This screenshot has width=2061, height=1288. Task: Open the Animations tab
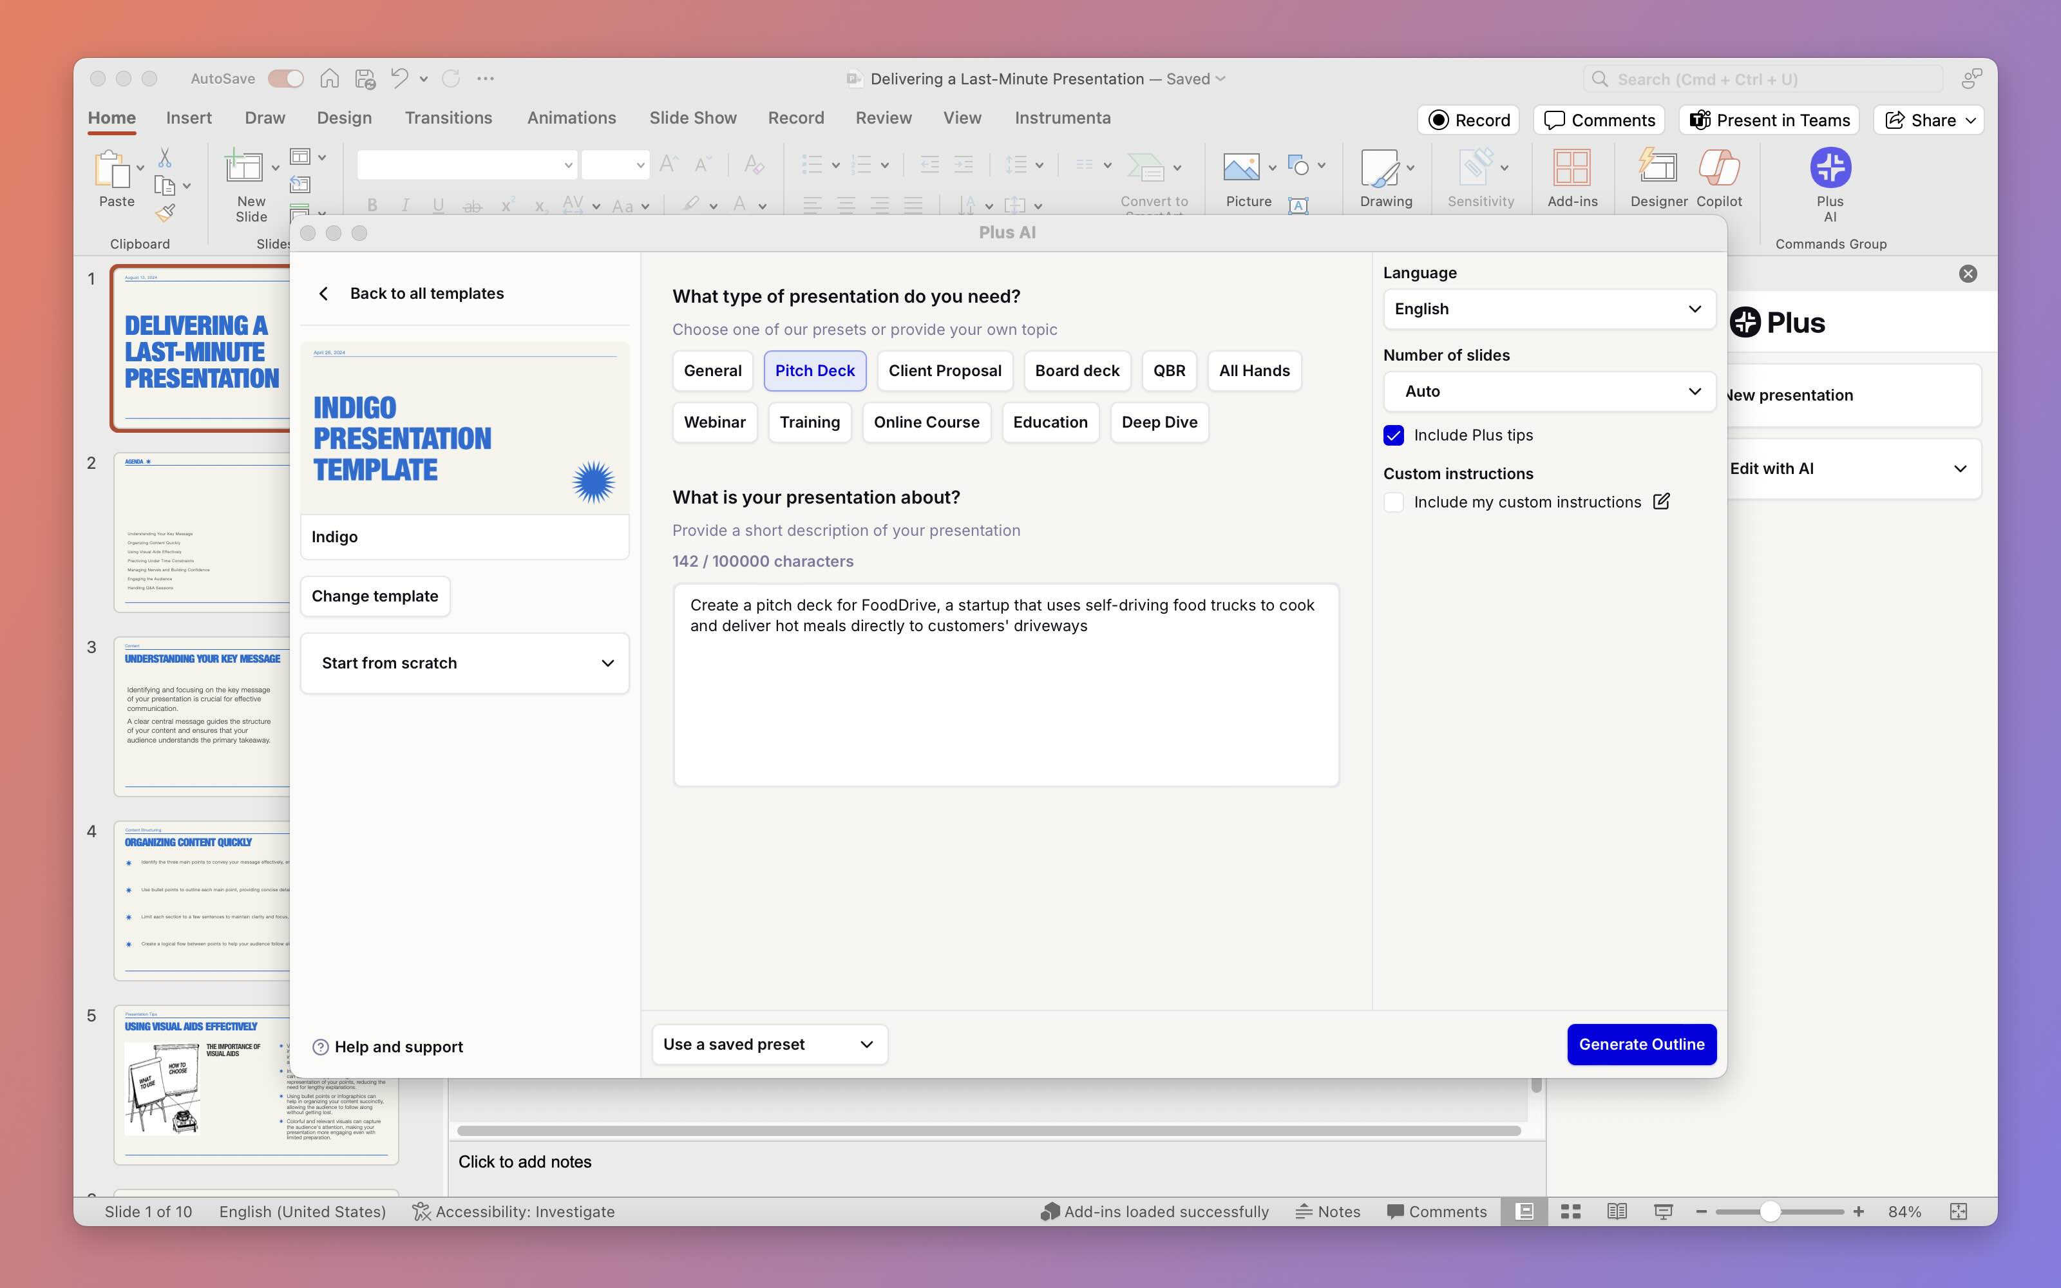571,118
